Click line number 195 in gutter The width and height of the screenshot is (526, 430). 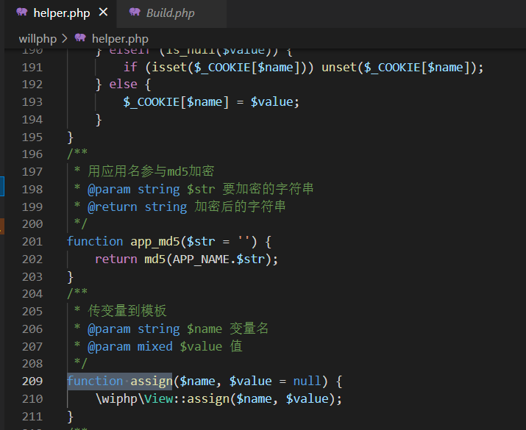[32, 137]
